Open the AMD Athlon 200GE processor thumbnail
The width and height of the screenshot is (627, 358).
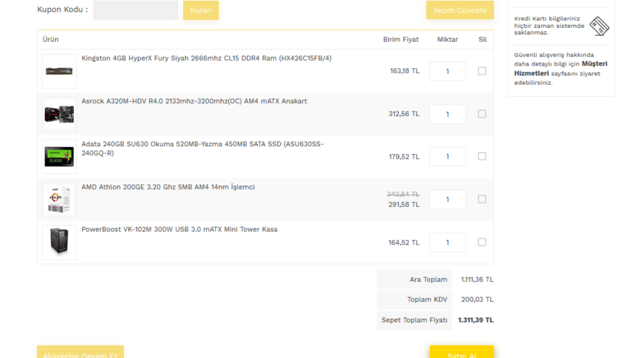tap(59, 199)
